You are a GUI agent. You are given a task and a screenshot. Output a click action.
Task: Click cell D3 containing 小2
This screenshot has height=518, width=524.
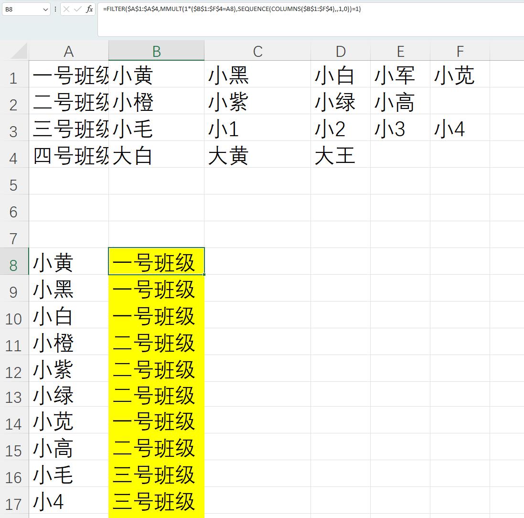pos(340,128)
